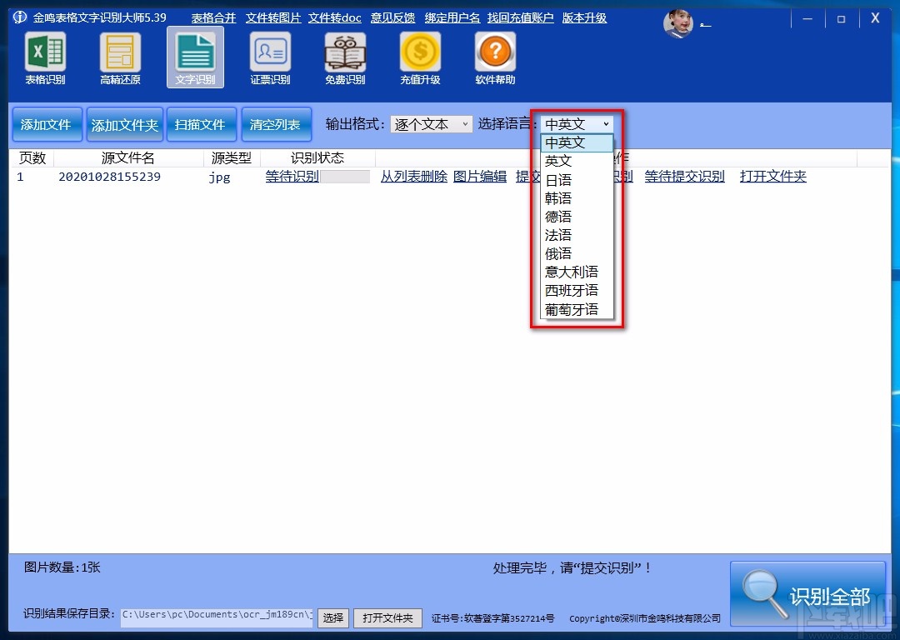Click the magnifier 识别全部 recognize-all button
Screen dimensions: 900x640
click(807, 593)
